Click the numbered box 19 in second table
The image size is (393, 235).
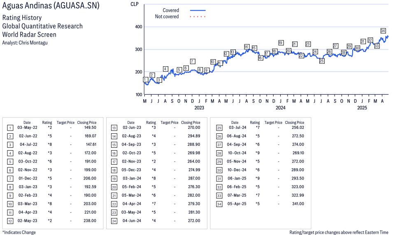[114, 179]
